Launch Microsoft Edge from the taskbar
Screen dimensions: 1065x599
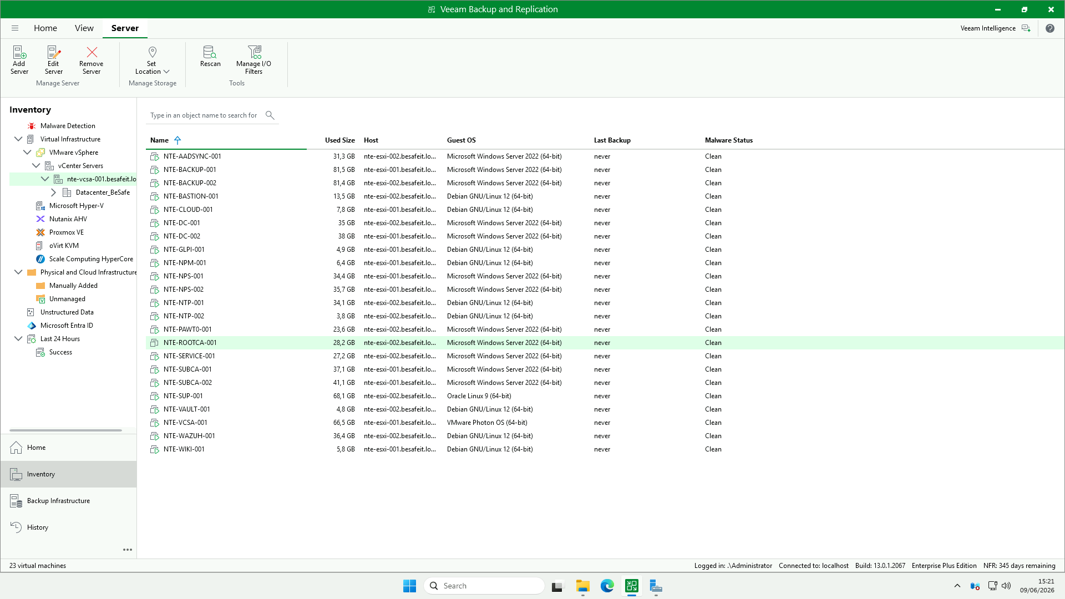[607, 586]
